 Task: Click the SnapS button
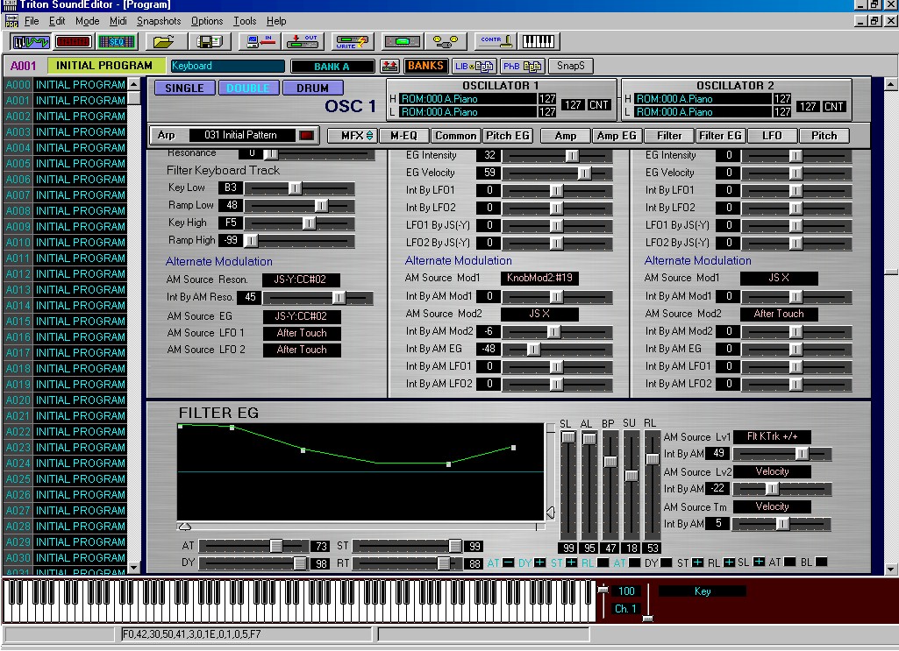pos(571,66)
